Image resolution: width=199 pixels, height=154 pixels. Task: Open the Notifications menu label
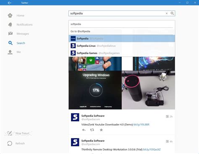(x=24, y=25)
